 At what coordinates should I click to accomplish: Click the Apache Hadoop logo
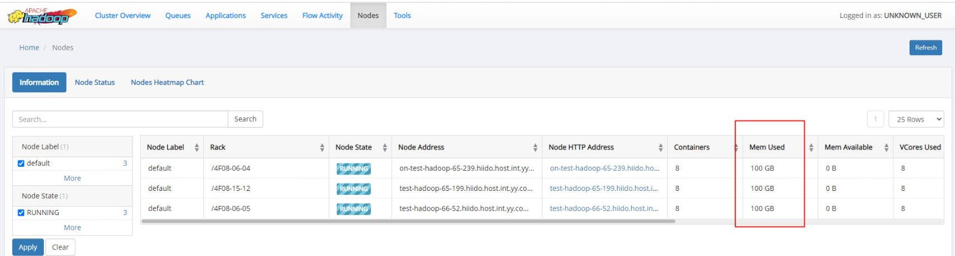(x=42, y=16)
